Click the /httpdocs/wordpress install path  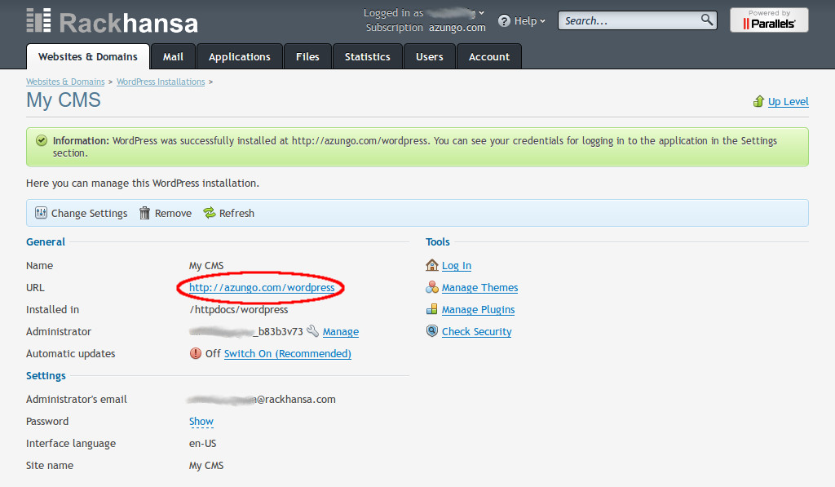[239, 309]
